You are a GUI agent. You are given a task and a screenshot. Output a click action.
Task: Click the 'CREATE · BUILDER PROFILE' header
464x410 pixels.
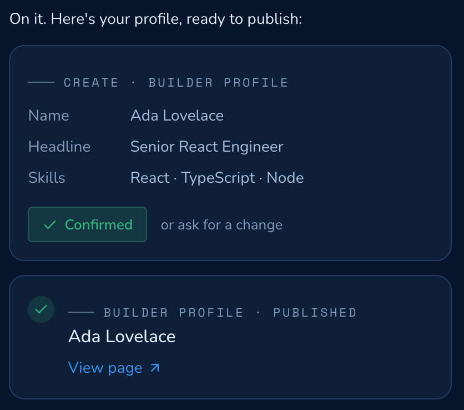click(x=176, y=83)
